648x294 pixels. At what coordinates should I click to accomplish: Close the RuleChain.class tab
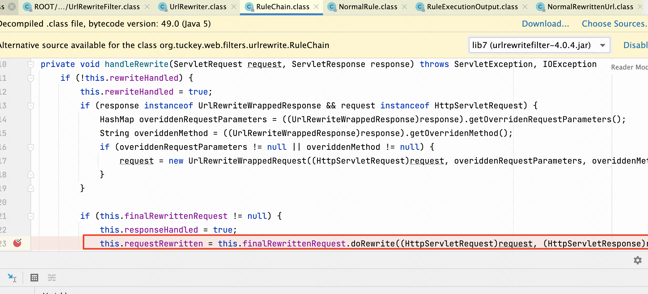click(x=317, y=7)
